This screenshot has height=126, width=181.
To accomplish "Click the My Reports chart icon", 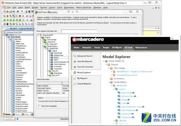I will pos(75,78).
